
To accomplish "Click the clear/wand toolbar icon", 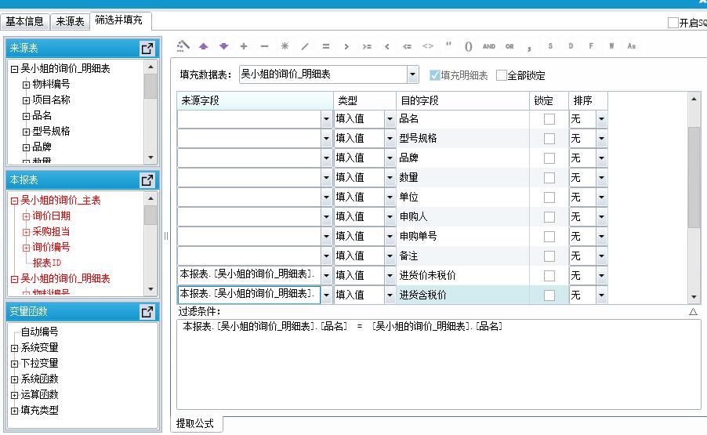I will pos(183,45).
